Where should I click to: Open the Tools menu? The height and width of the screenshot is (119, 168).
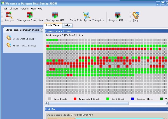[x=5, y=9]
